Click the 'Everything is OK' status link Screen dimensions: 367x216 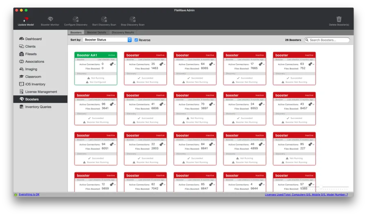pyautogui.click(x=29, y=194)
